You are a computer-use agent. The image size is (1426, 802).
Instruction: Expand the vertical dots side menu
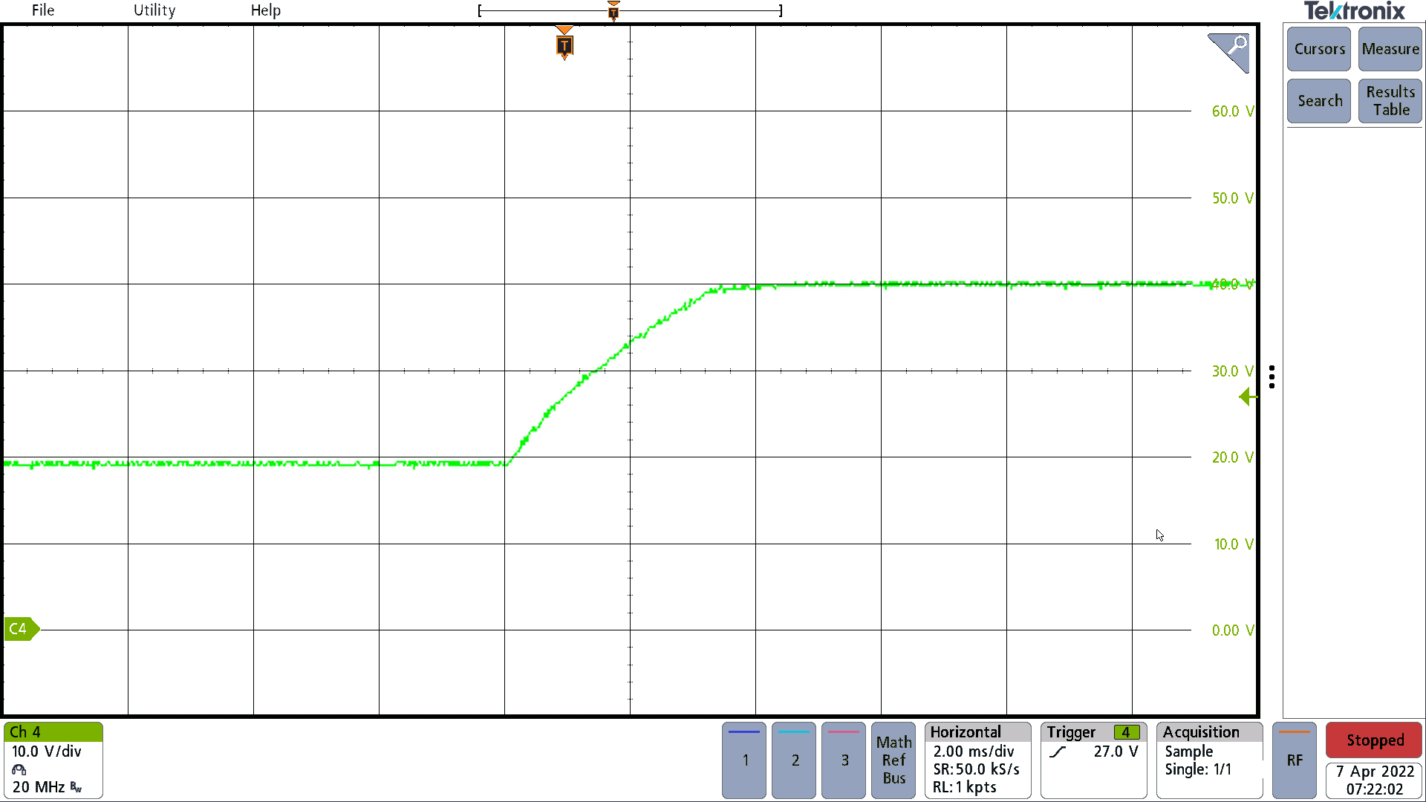(x=1272, y=377)
